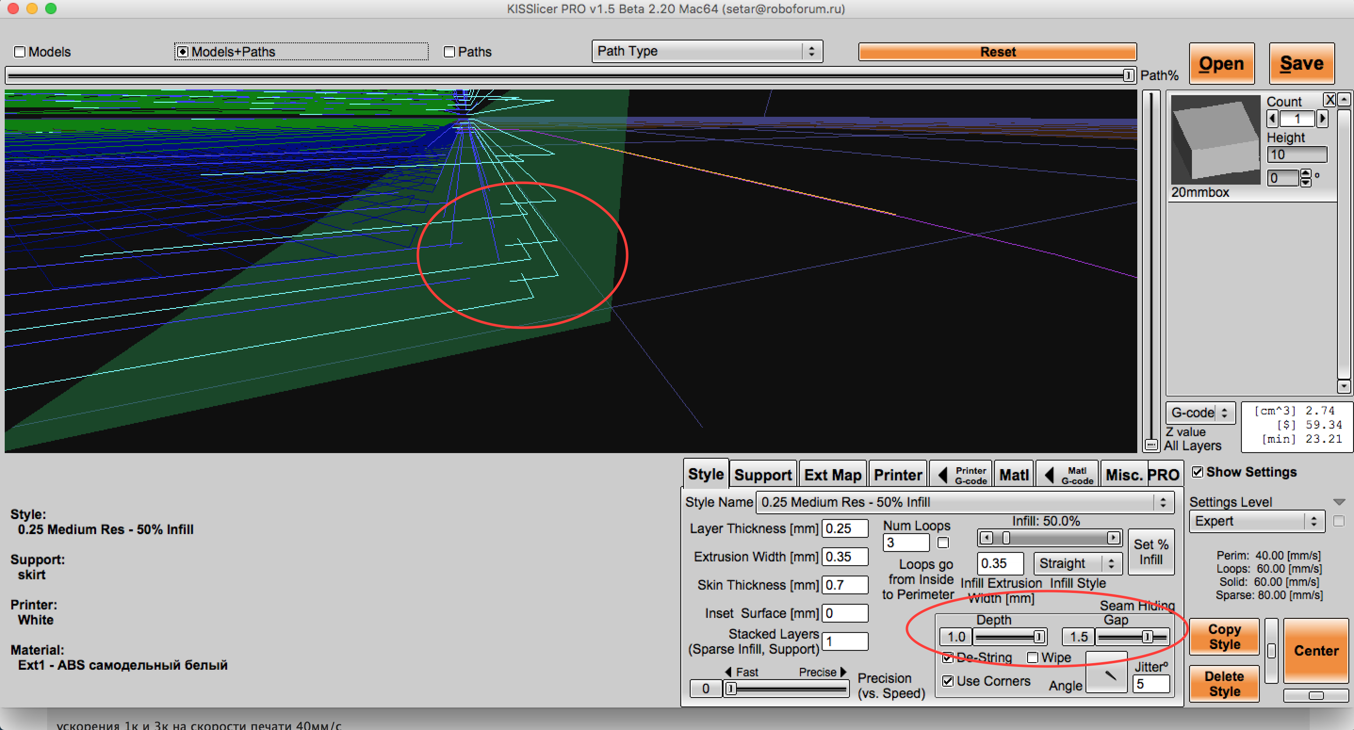The image size is (1354, 730).
Task: Switch to the Support tab
Action: pos(762,475)
